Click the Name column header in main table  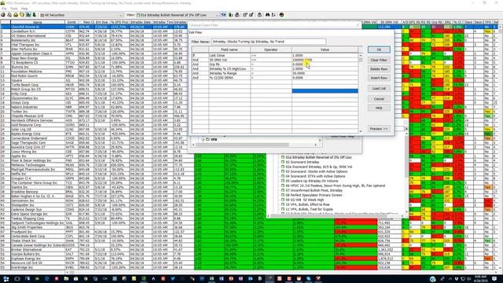coord(38,23)
